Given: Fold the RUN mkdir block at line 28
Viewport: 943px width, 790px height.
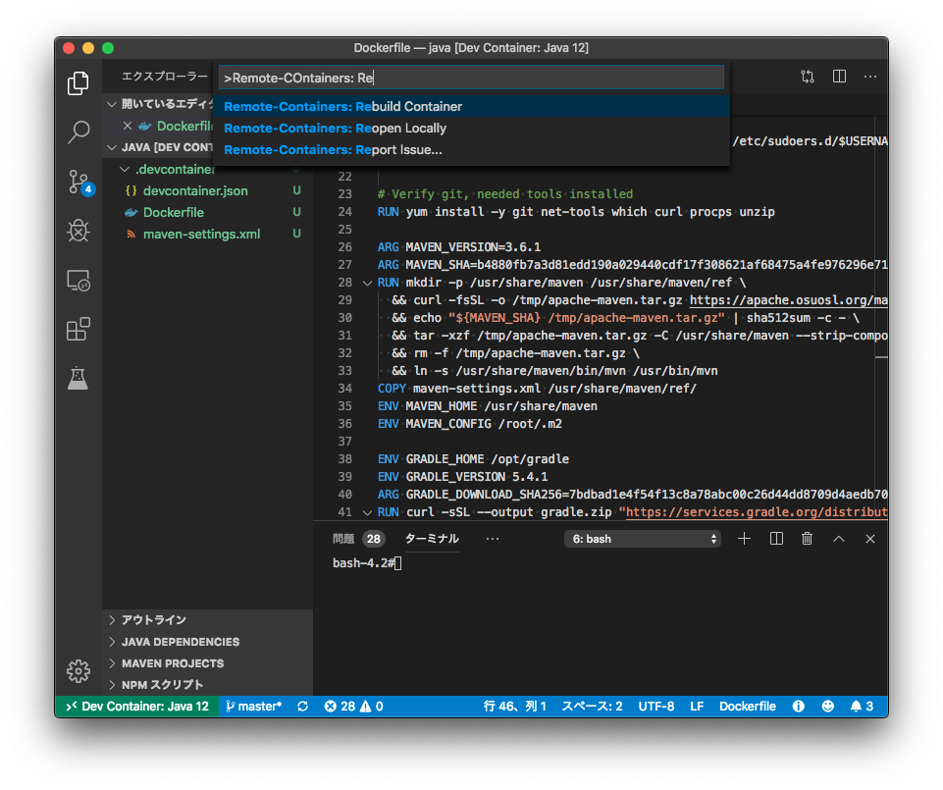Looking at the screenshot, I should point(367,283).
